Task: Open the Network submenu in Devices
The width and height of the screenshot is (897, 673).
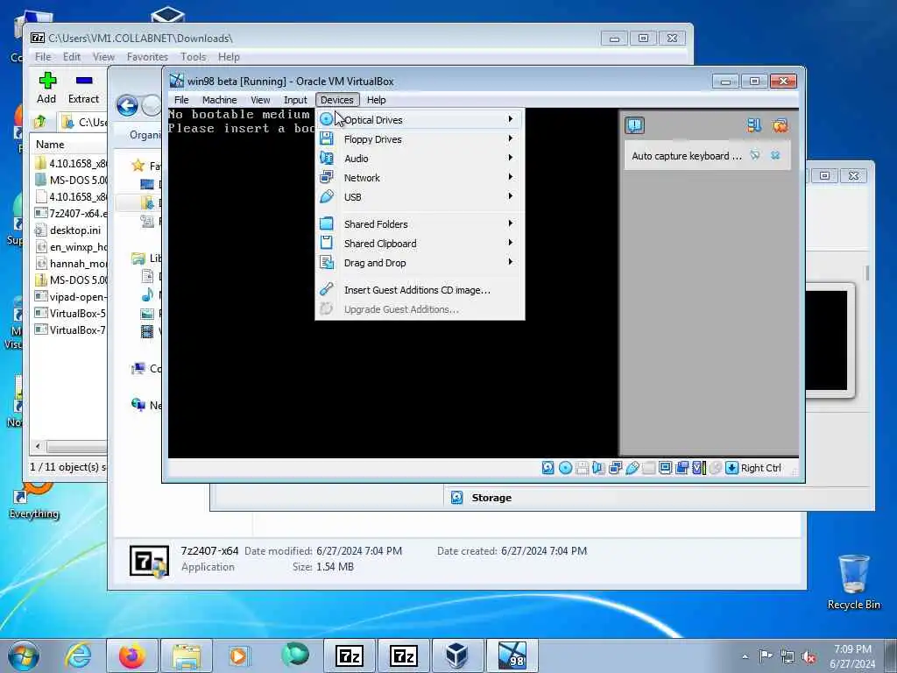Action: (x=420, y=177)
